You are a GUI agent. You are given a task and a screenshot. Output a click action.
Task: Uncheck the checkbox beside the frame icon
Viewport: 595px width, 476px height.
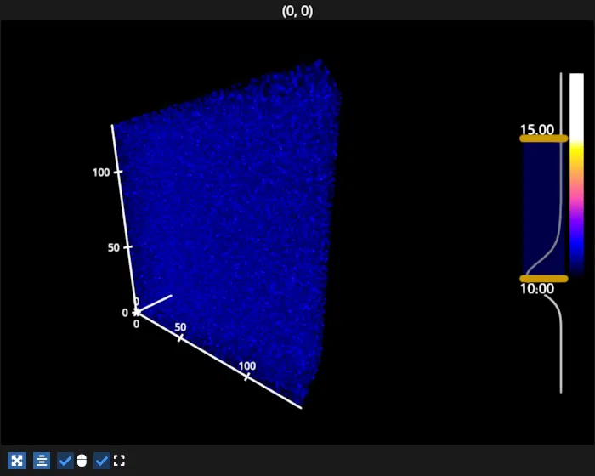pos(102,461)
